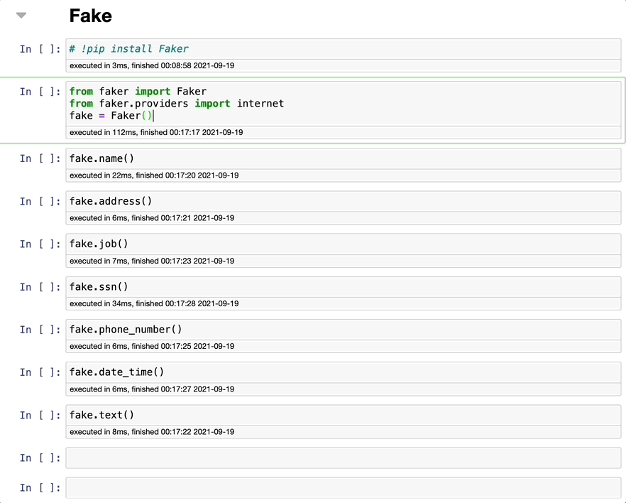Click the Faker import code cell
This screenshot has width=626, height=503.
pyautogui.click(x=343, y=104)
